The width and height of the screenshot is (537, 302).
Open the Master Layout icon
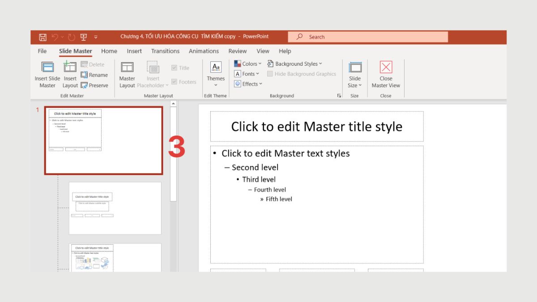tap(127, 68)
